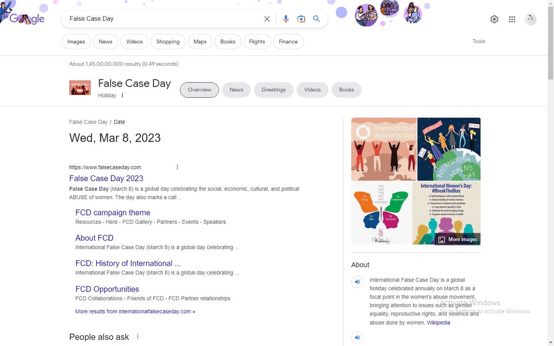Select Videos tab in holiday panel
The width and height of the screenshot is (554, 346).
313,90
